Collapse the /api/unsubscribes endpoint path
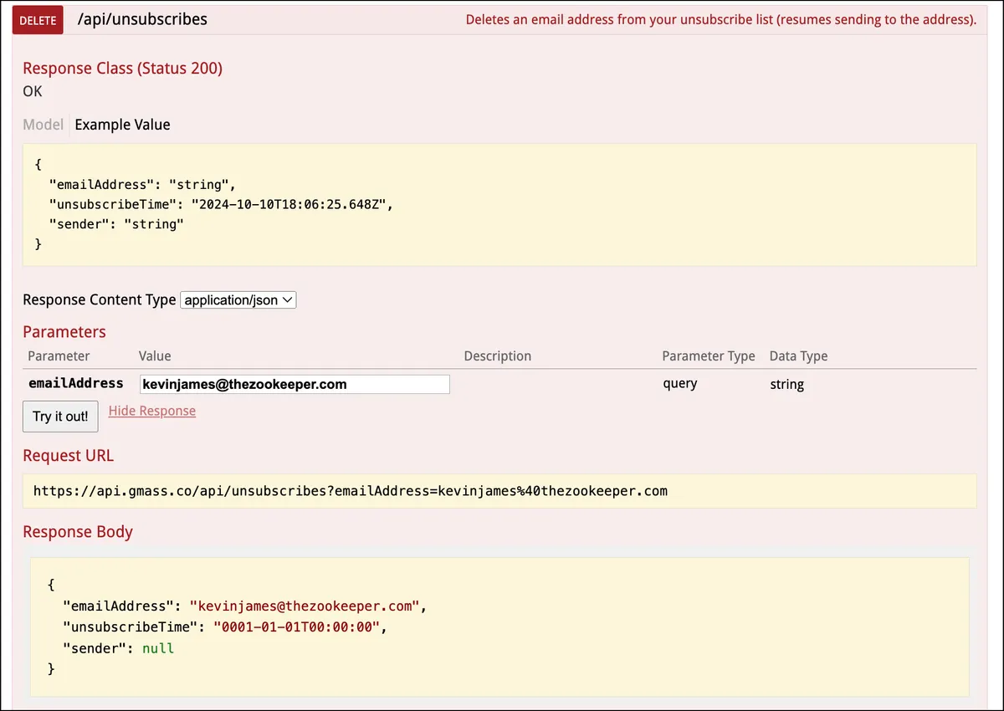The width and height of the screenshot is (1004, 711). pyautogui.click(x=142, y=18)
